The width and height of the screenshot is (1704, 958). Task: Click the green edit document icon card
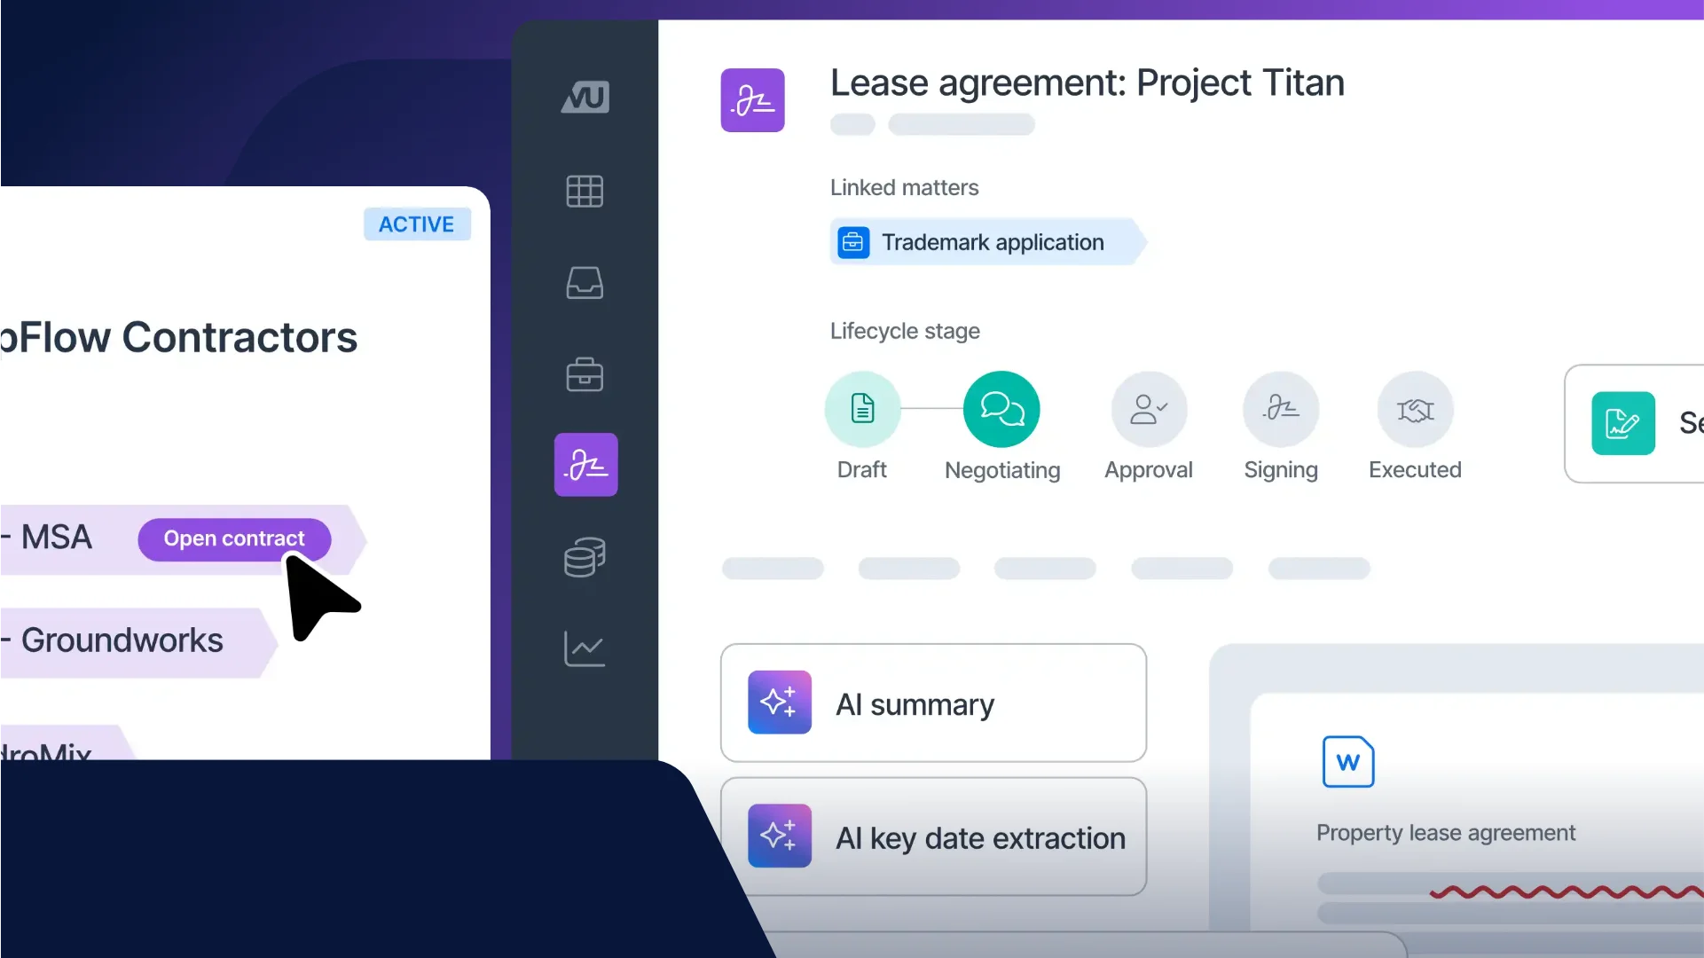tap(1622, 423)
